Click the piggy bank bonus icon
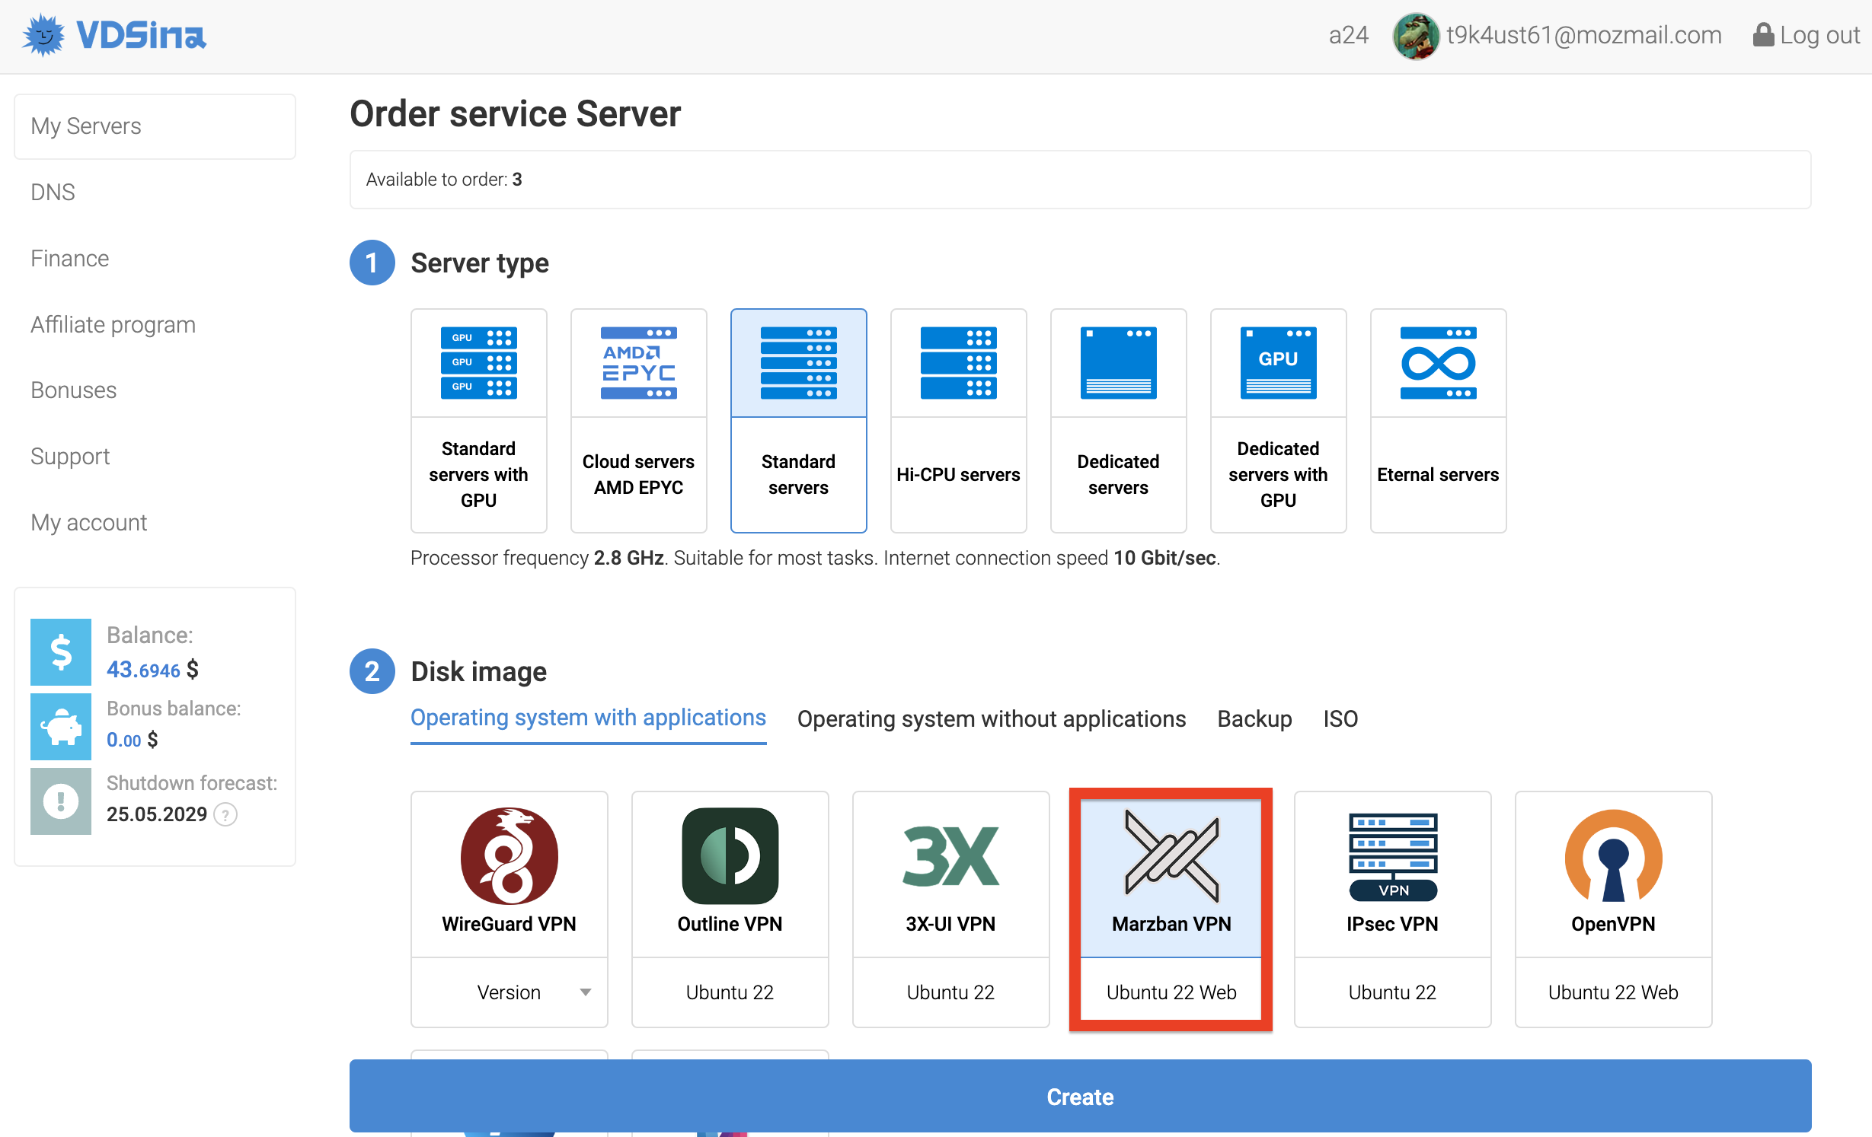The image size is (1872, 1137). [x=61, y=727]
